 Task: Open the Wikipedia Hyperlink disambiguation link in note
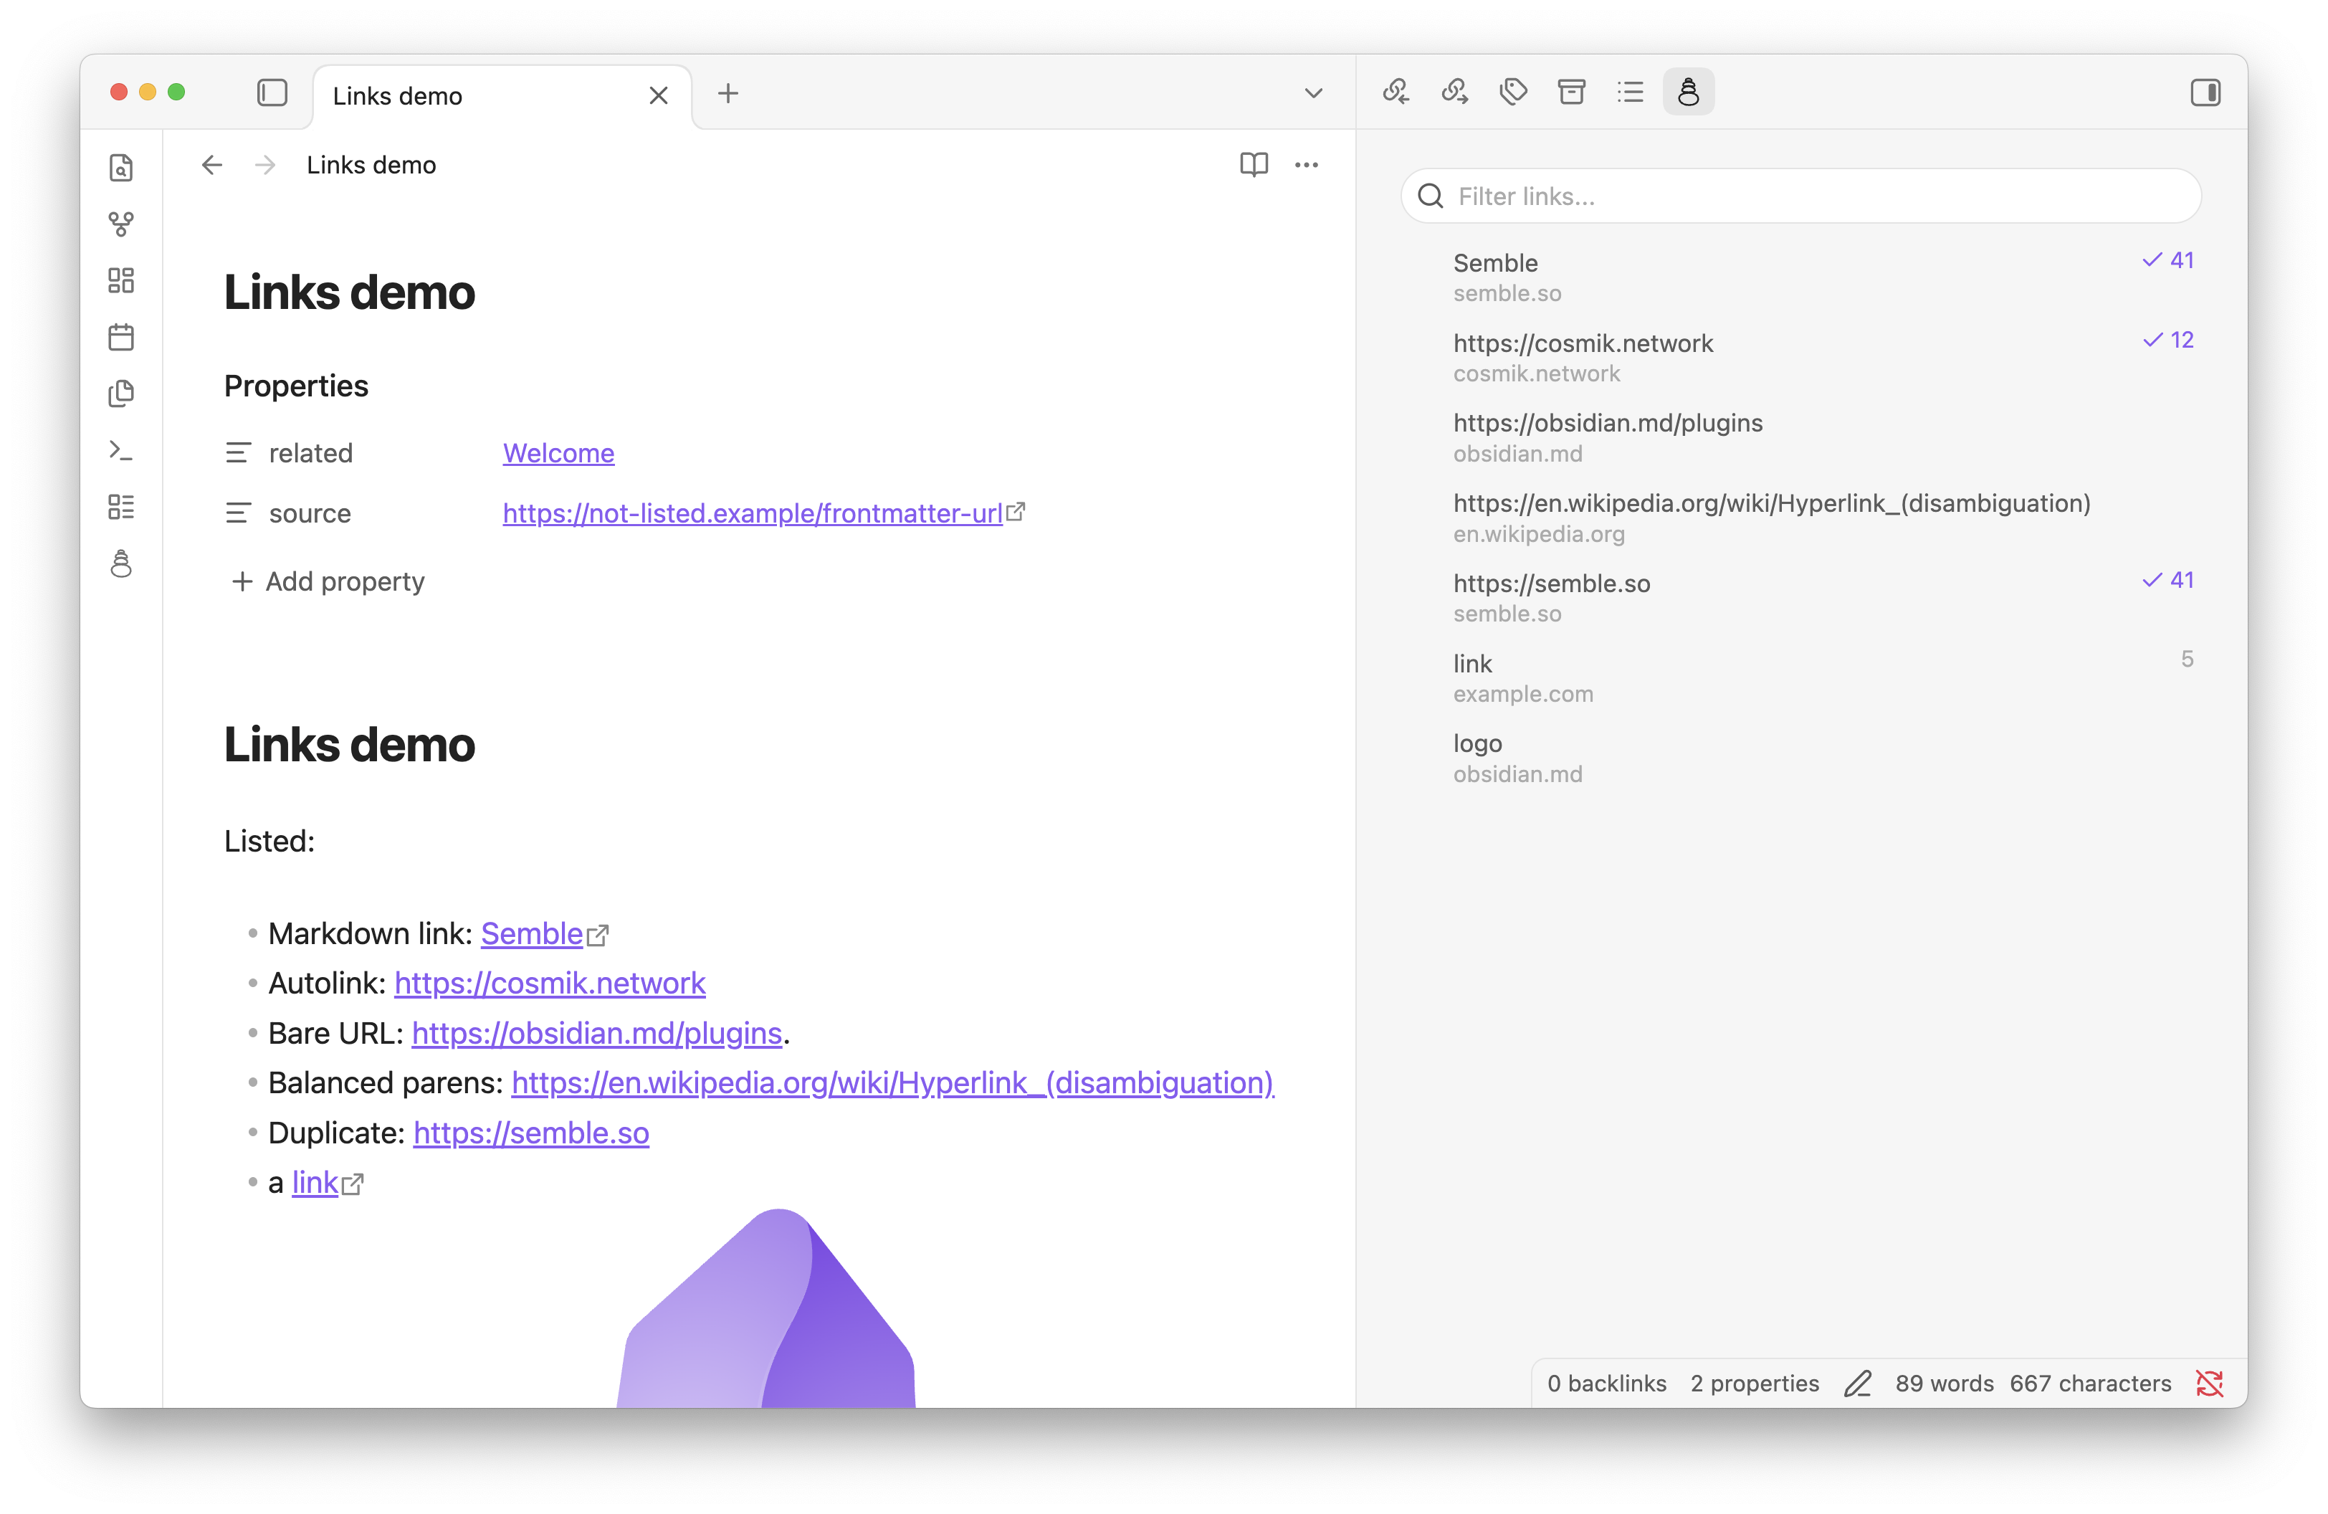[892, 1082]
